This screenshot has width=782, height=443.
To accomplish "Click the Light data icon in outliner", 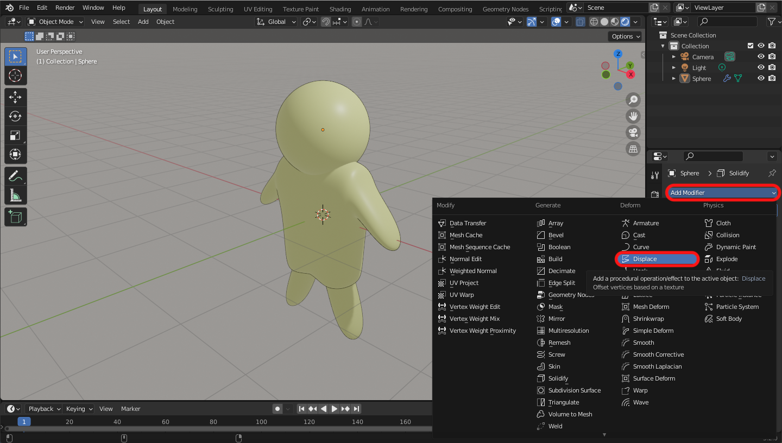I will pyautogui.click(x=722, y=67).
